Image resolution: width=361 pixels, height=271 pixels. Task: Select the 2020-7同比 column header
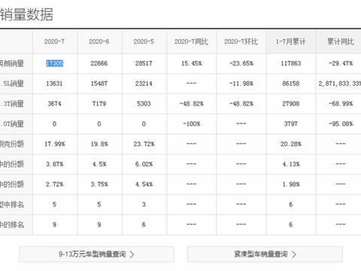coord(191,41)
